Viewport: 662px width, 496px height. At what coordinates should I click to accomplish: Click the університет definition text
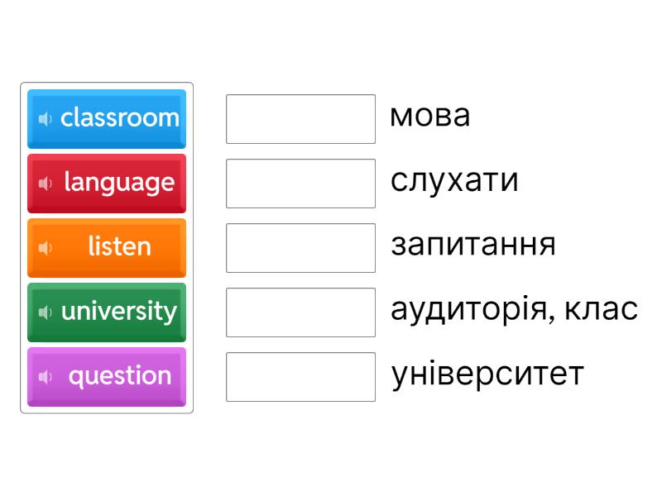coord(487,374)
